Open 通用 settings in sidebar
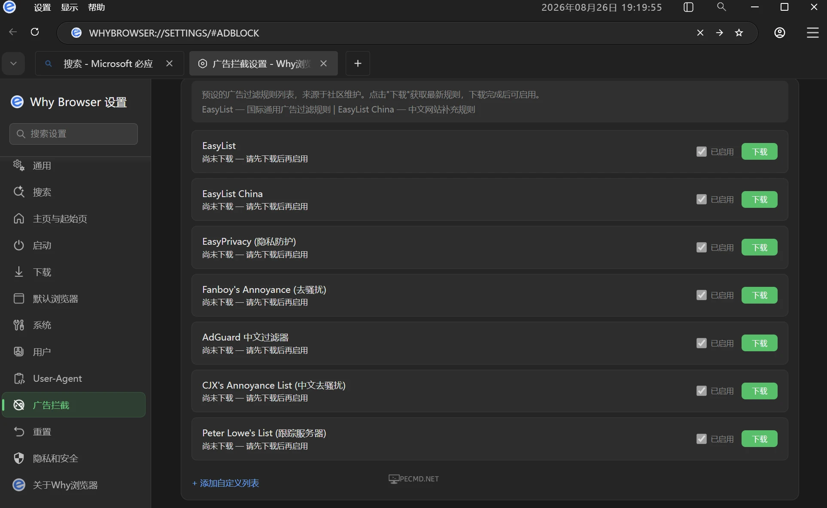The height and width of the screenshot is (508, 827). click(74, 166)
